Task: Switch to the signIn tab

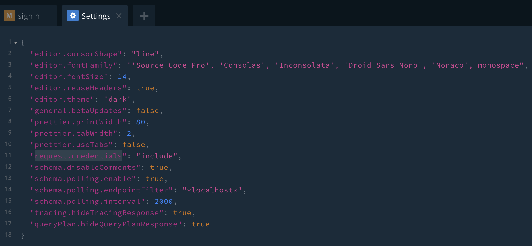Action: click(x=29, y=16)
